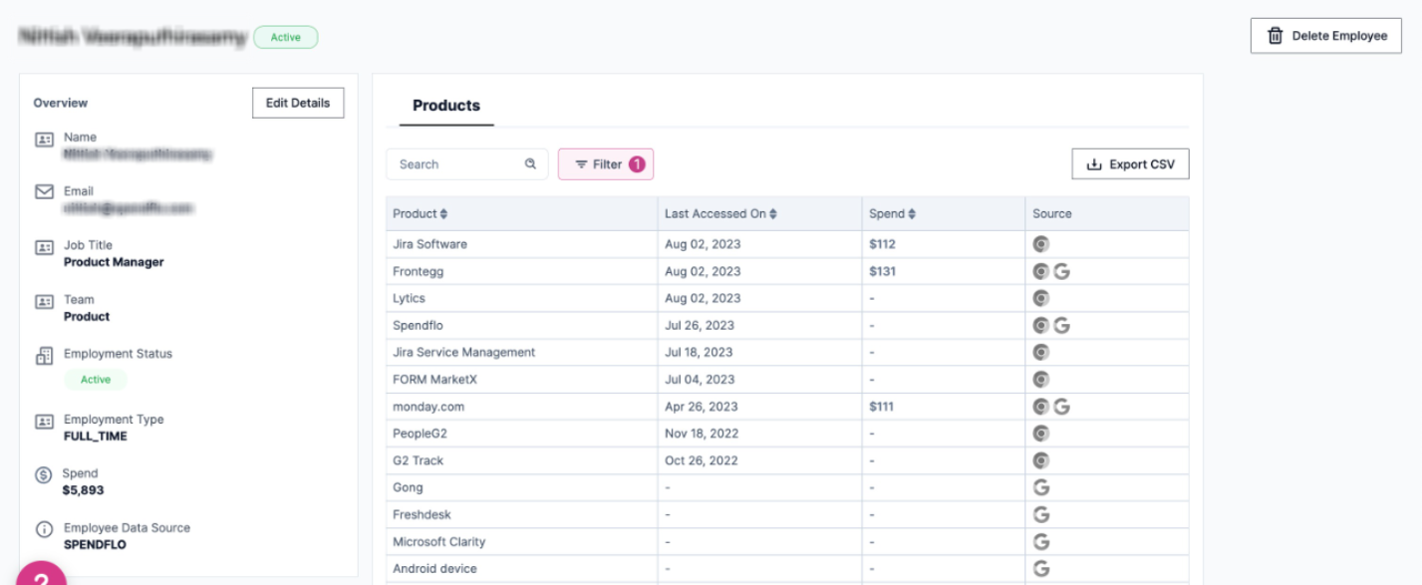Export the product list as CSV

1131,164
